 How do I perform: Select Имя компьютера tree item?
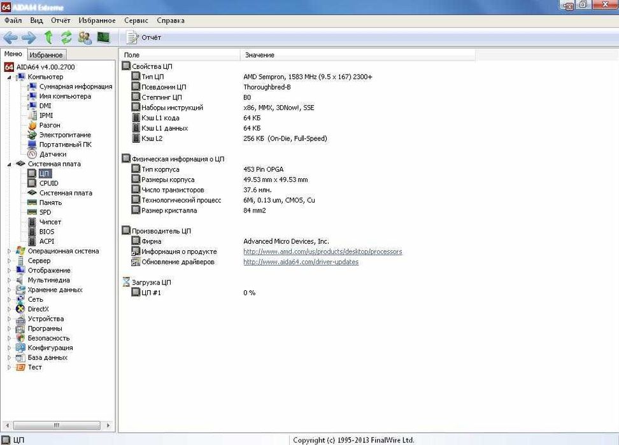point(65,96)
